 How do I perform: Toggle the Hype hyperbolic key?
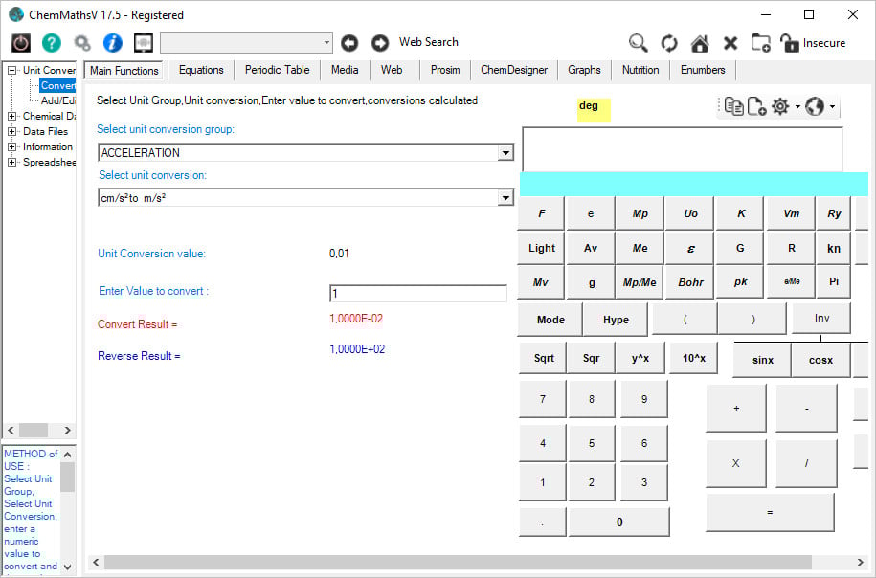coord(616,320)
